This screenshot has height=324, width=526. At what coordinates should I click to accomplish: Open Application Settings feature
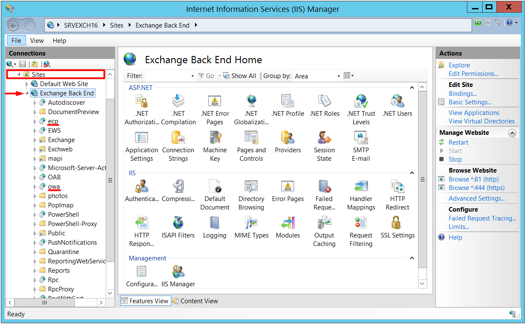coord(141,146)
